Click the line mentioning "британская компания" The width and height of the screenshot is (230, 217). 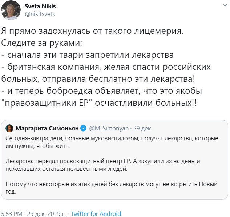[100, 67]
